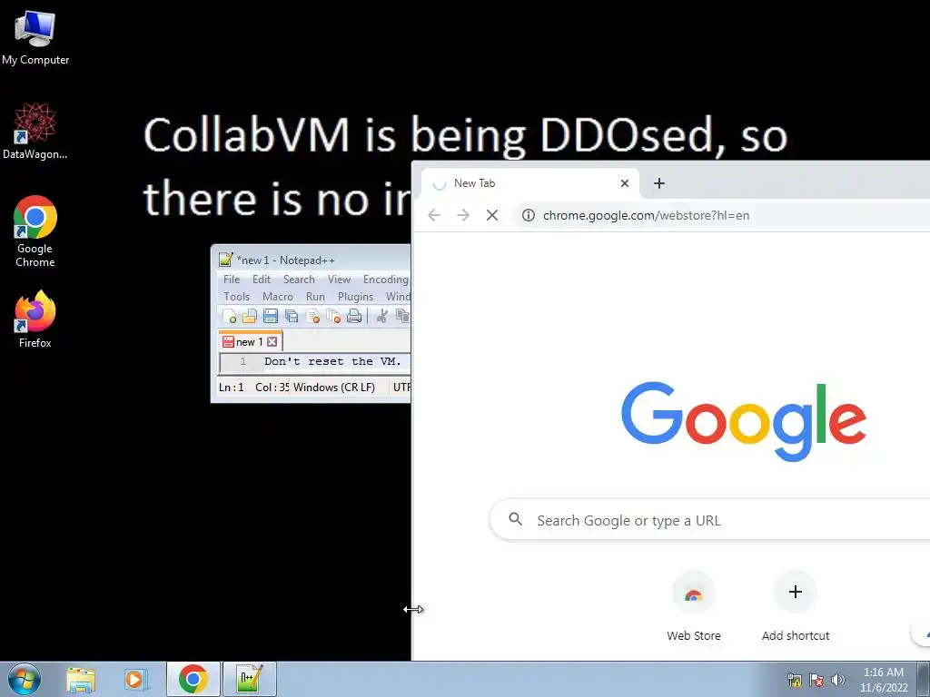Click the Copy icon in Notepad++ toolbar
The image size is (930, 697).
point(402,317)
